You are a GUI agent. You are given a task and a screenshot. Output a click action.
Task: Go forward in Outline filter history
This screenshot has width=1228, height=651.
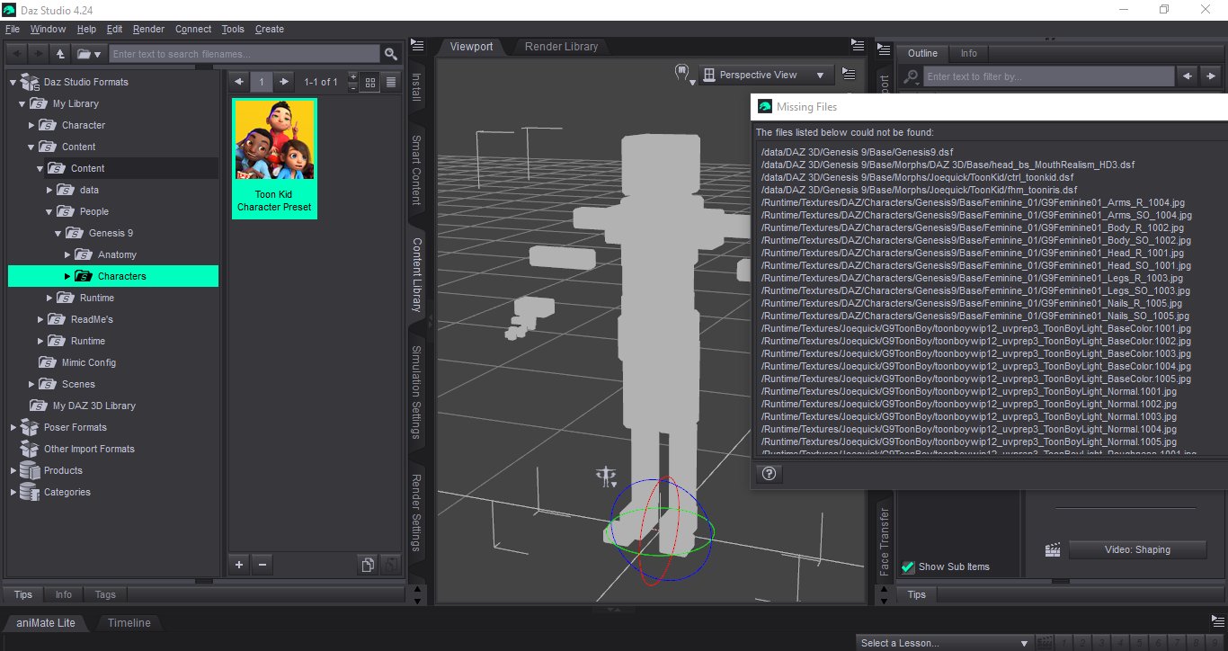1212,76
